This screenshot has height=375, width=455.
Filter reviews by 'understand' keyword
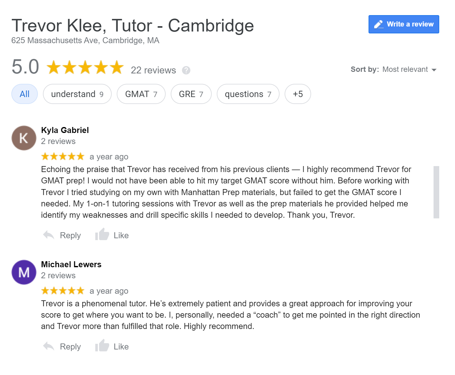[77, 94]
